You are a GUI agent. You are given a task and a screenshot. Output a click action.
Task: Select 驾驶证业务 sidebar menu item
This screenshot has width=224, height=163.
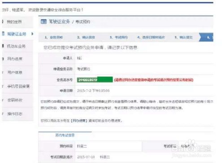click(17, 34)
